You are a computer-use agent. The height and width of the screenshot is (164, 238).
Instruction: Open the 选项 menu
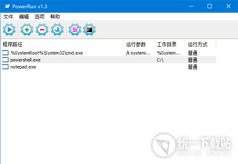tap(39, 17)
